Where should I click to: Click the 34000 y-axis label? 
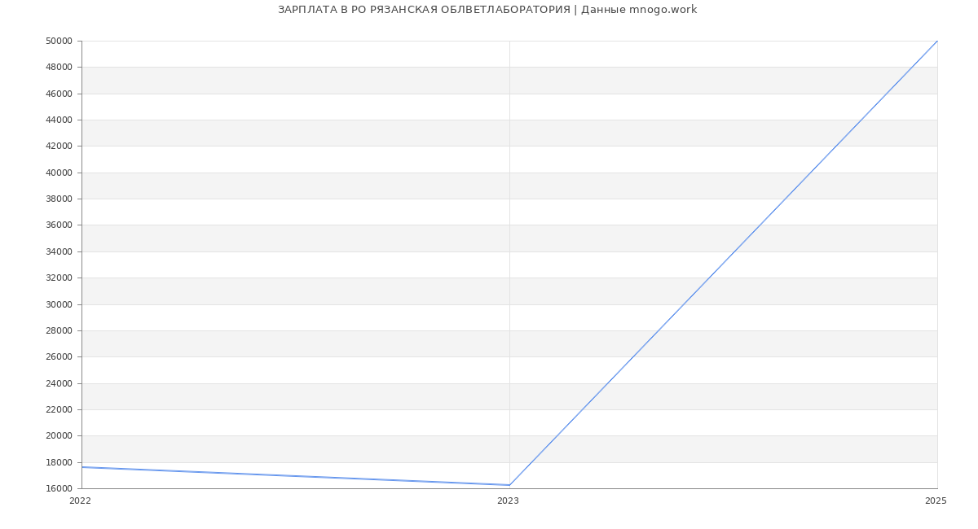pos(59,251)
